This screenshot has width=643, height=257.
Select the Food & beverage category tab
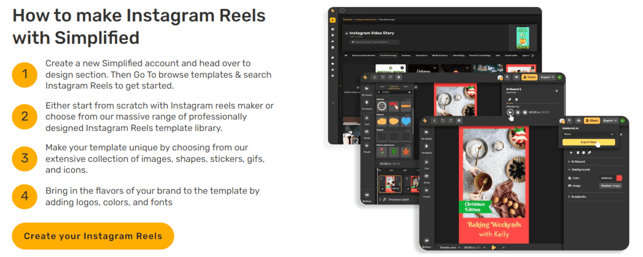coord(389,55)
